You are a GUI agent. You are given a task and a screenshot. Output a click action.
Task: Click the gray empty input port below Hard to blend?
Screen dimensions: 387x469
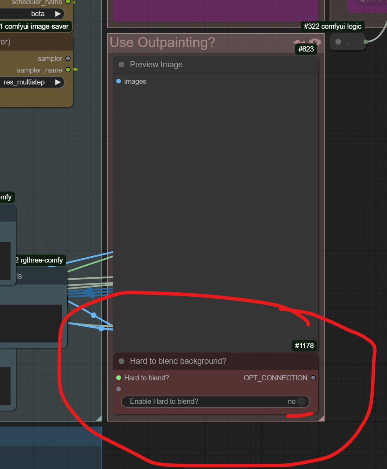coord(118,389)
